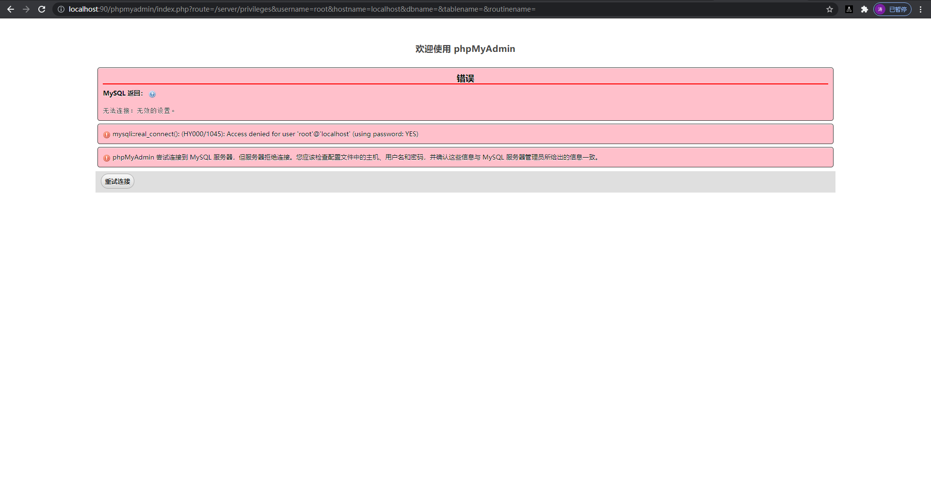The height and width of the screenshot is (487, 931).
Task: Go back to the previous page
Action: pos(11,9)
